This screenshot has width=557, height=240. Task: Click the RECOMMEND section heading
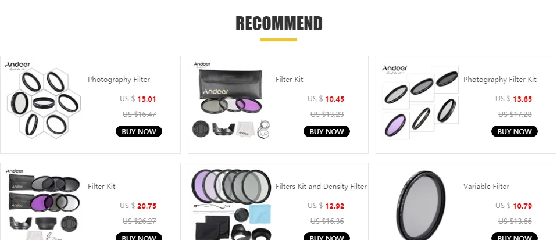coord(279,24)
